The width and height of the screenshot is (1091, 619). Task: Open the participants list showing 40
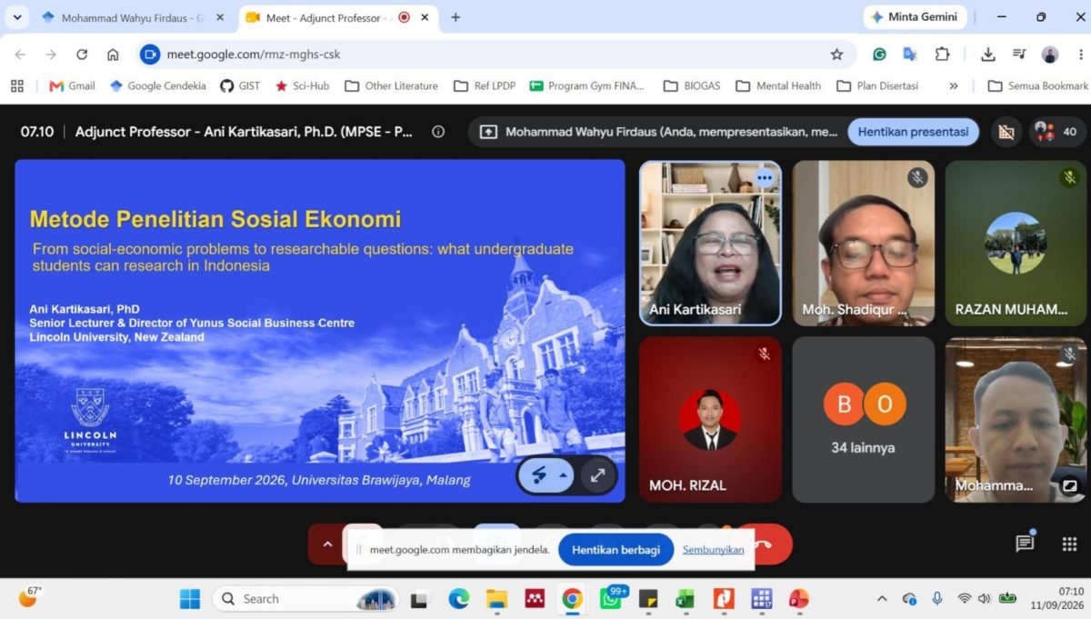pos(1056,132)
